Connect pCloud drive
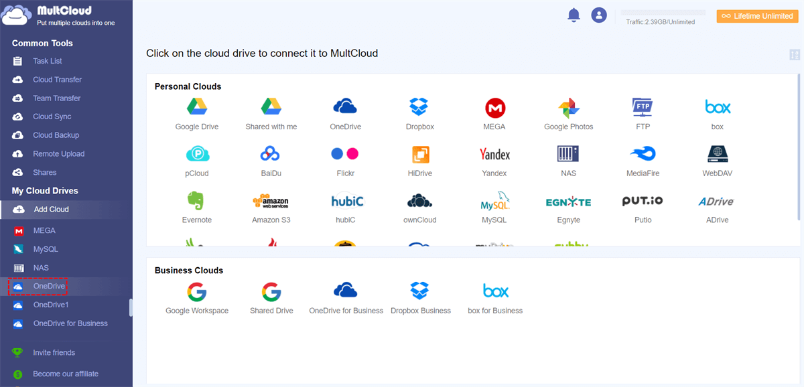804x387 pixels. pos(197,154)
